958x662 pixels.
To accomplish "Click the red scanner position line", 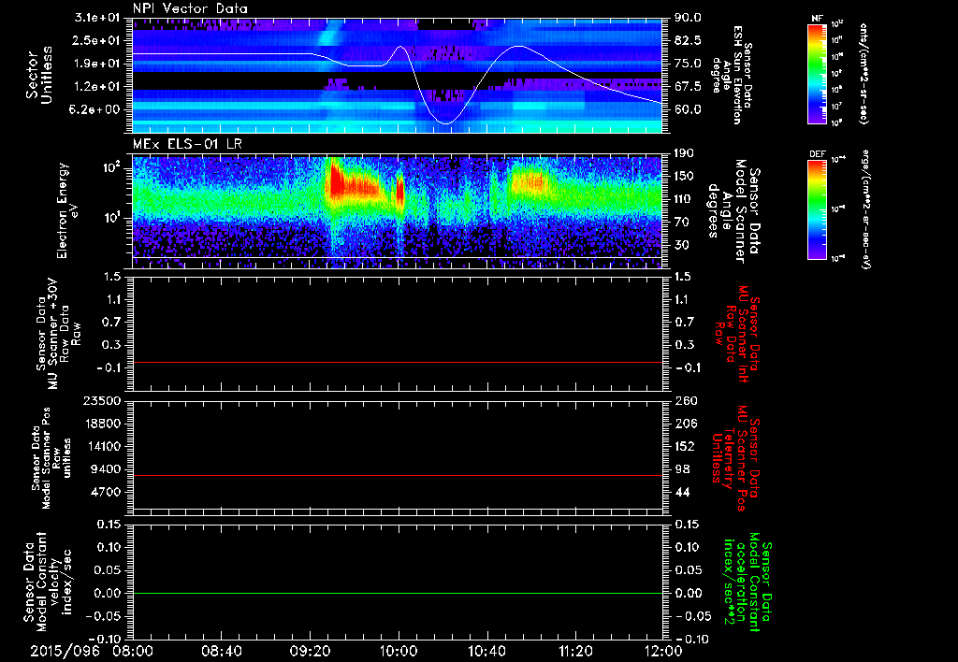I will tap(398, 476).
